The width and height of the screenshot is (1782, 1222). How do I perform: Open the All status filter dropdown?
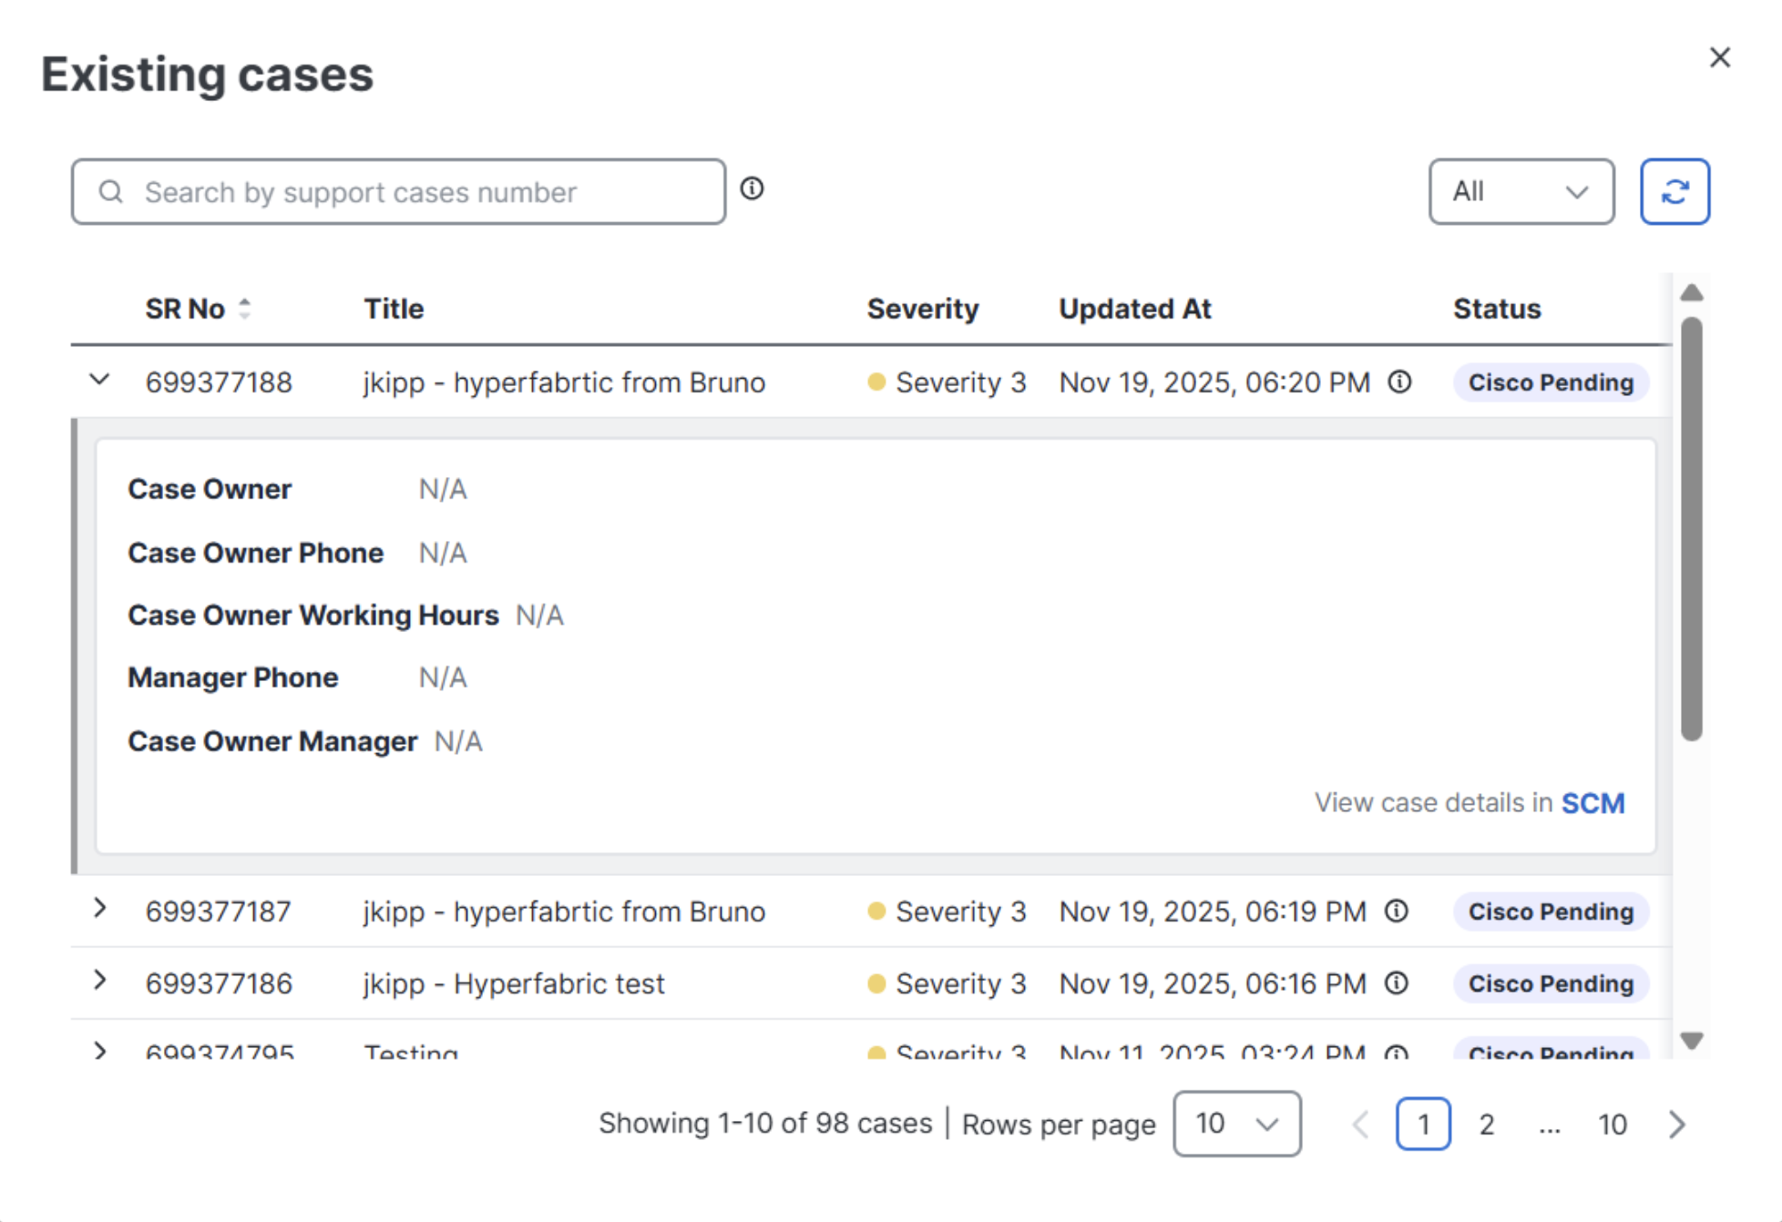1521,191
